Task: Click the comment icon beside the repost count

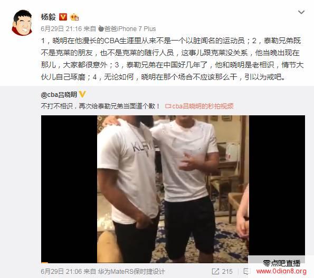Action: (x=246, y=271)
